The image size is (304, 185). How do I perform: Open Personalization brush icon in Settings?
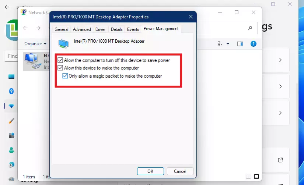click(11, 121)
